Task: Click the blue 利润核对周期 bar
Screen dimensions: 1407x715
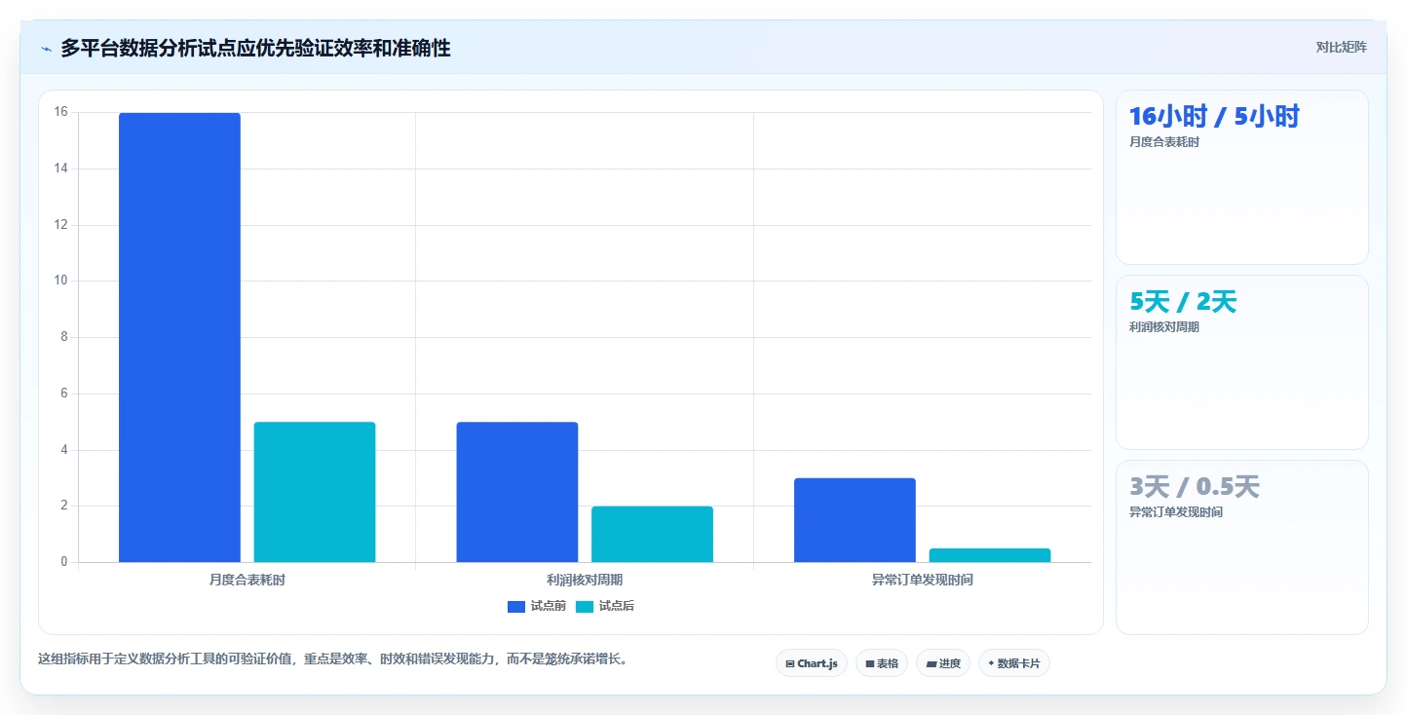Action: click(517, 492)
